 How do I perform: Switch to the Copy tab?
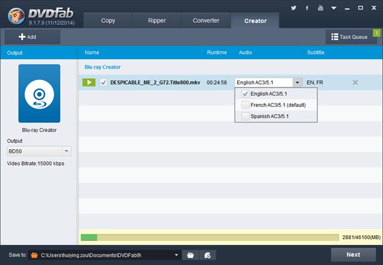pyautogui.click(x=108, y=21)
